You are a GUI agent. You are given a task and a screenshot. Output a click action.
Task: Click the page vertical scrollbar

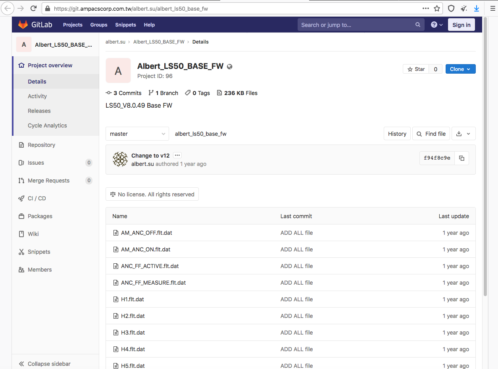pyautogui.click(x=485, y=156)
